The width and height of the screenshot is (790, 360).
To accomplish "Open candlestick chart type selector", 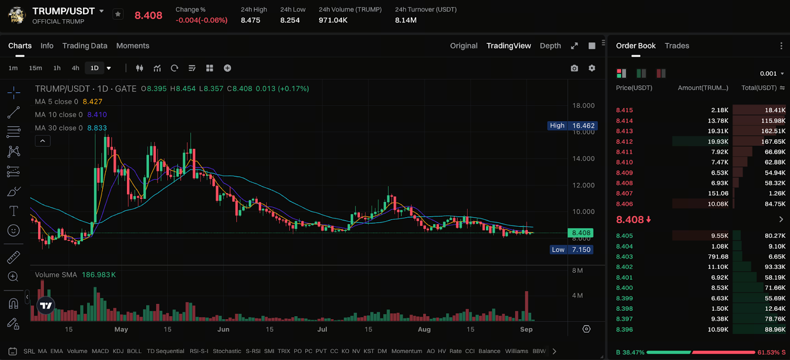I will (x=140, y=68).
